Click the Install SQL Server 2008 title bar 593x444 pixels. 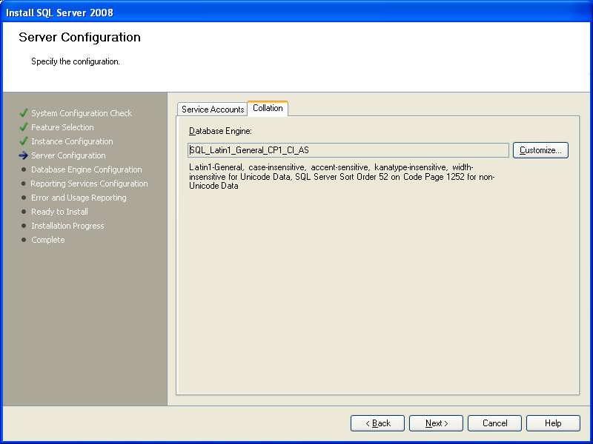(296, 12)
